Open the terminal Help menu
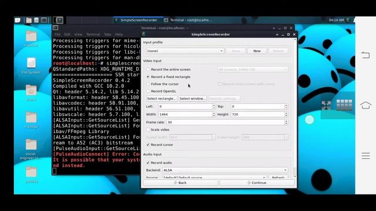This screenshot has width=376, height=211. coord(119,35)
